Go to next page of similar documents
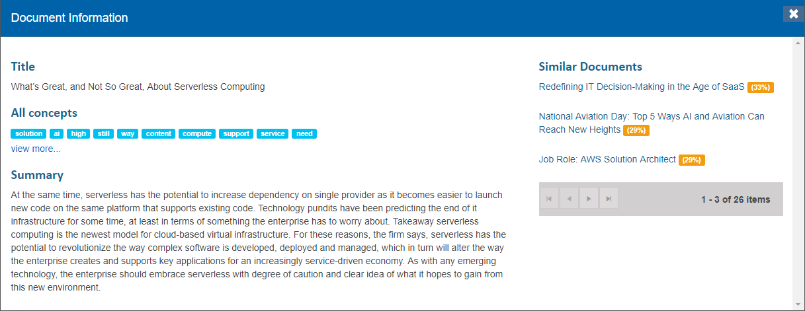 (x=589, y=199)
